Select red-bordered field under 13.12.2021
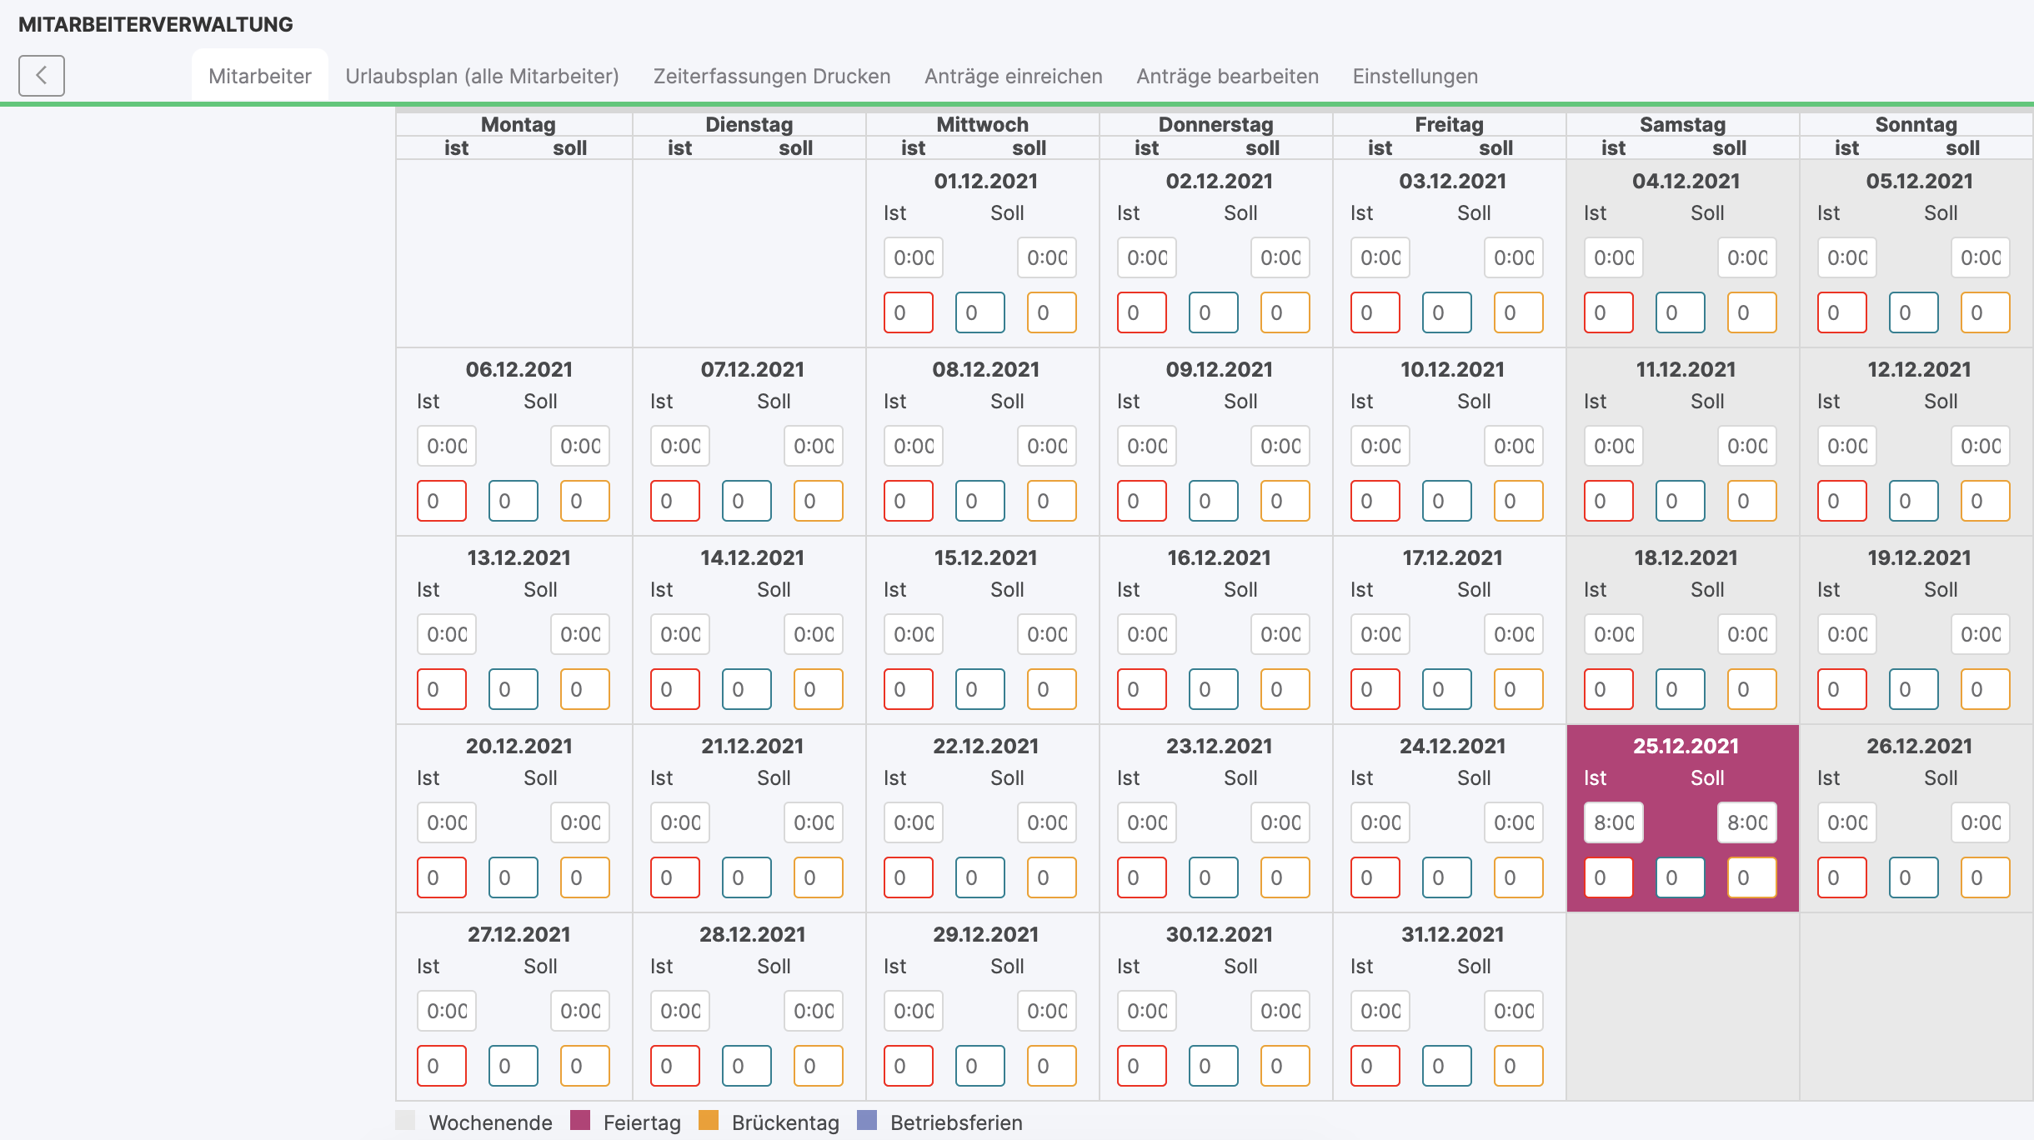 coord(441,689)
